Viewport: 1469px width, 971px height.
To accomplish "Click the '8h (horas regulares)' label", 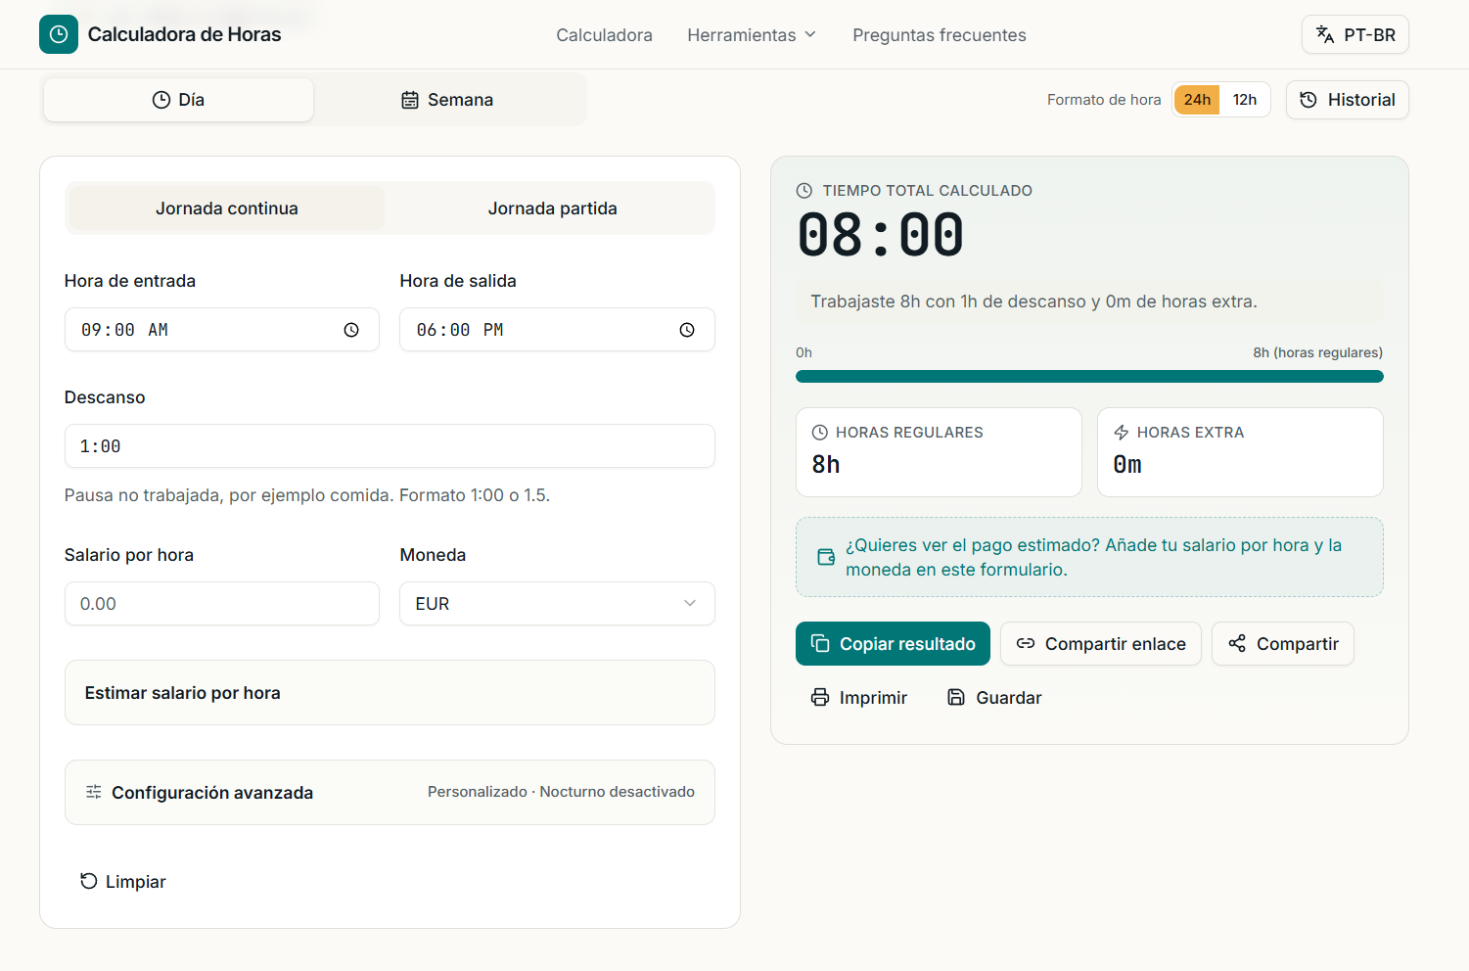I will pos(1317,352).
